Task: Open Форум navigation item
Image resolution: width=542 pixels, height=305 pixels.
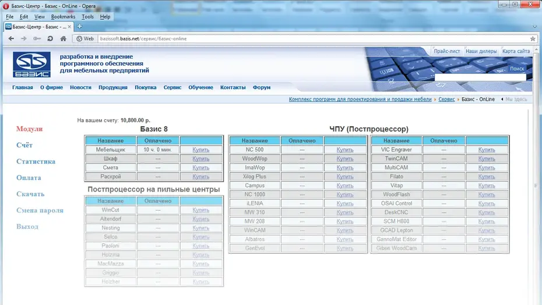Action: pos(261,87)
